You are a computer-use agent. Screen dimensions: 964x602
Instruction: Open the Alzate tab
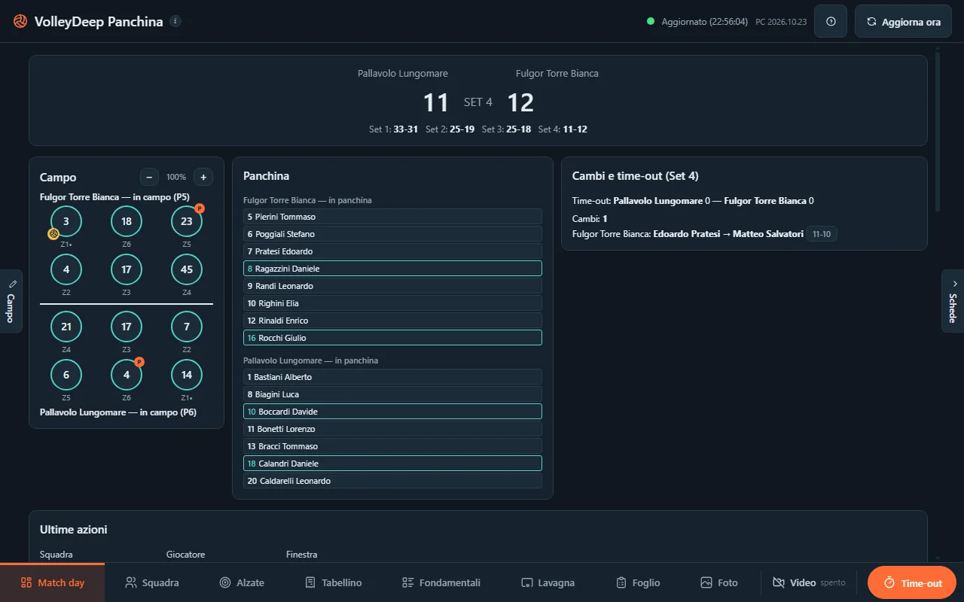(242, 582)
